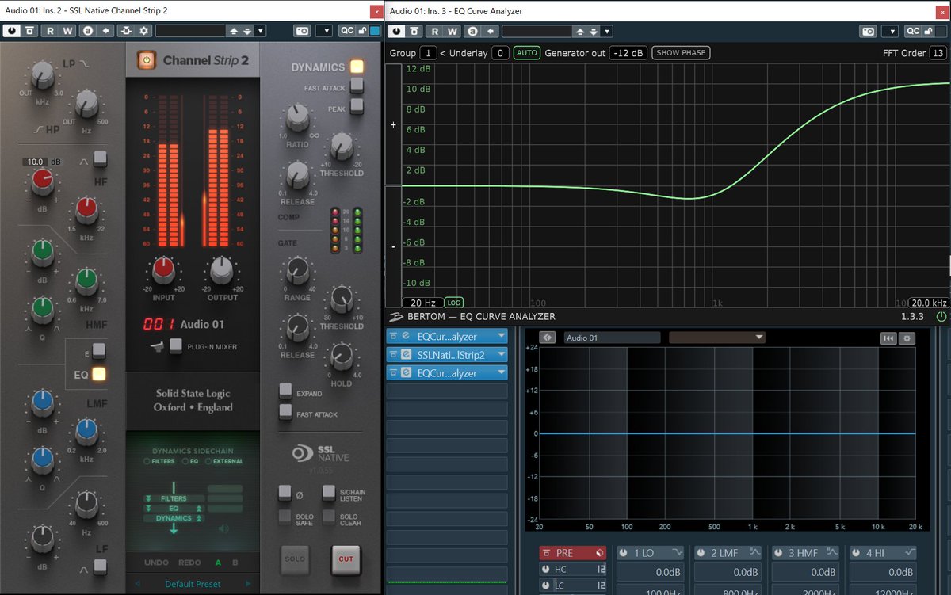Viewport: 951px width, 595px height.
Task: Enable compressor FAST ATTACK switch
Action: pos(357,86)
